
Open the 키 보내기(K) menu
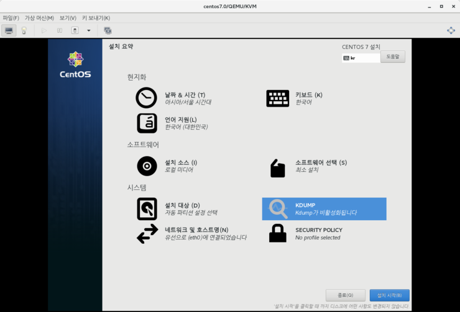click(96, 18)
